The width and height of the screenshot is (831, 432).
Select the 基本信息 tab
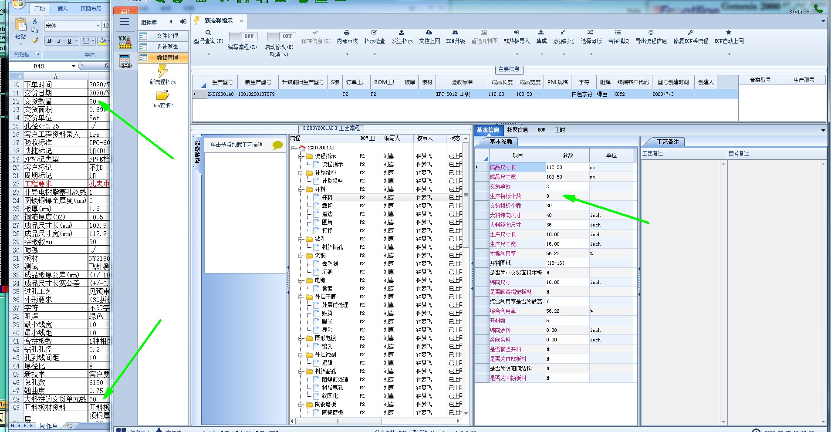click(488, 130)
